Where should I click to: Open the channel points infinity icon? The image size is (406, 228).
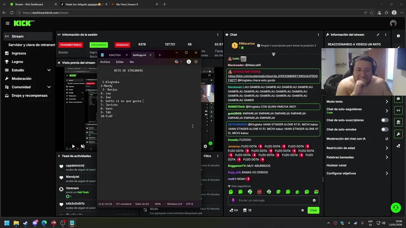click(x=233, y=210)
